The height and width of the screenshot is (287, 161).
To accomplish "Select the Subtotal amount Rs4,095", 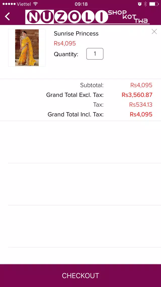I will point(141,85).
